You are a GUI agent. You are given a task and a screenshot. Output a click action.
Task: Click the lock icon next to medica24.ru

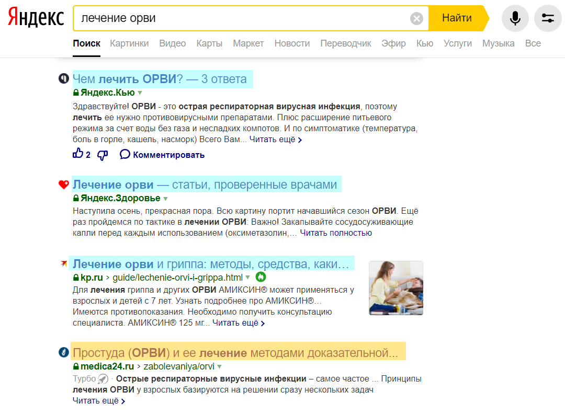pos(76,366)
